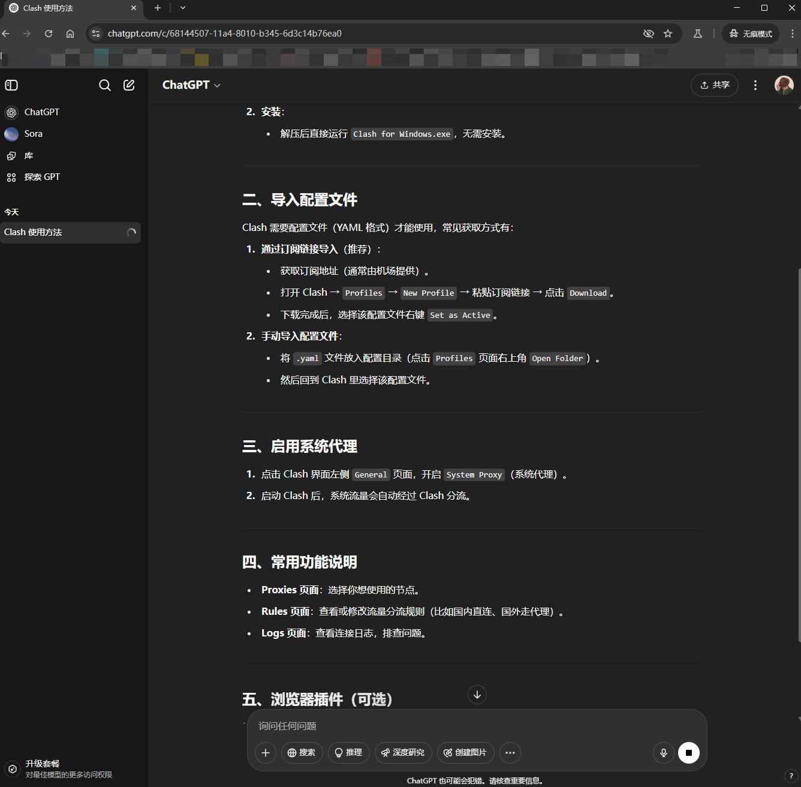Click the 共享 share button
This screenshot has height=787, width=801.
(715, 85)
